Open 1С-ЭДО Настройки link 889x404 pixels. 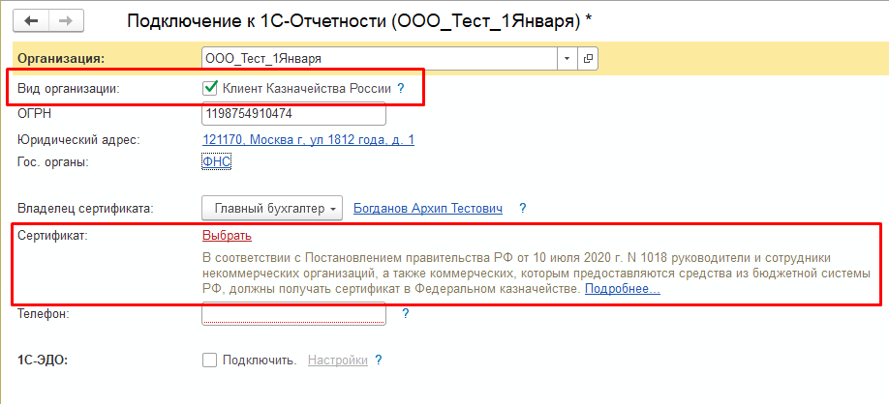point(337,361)
